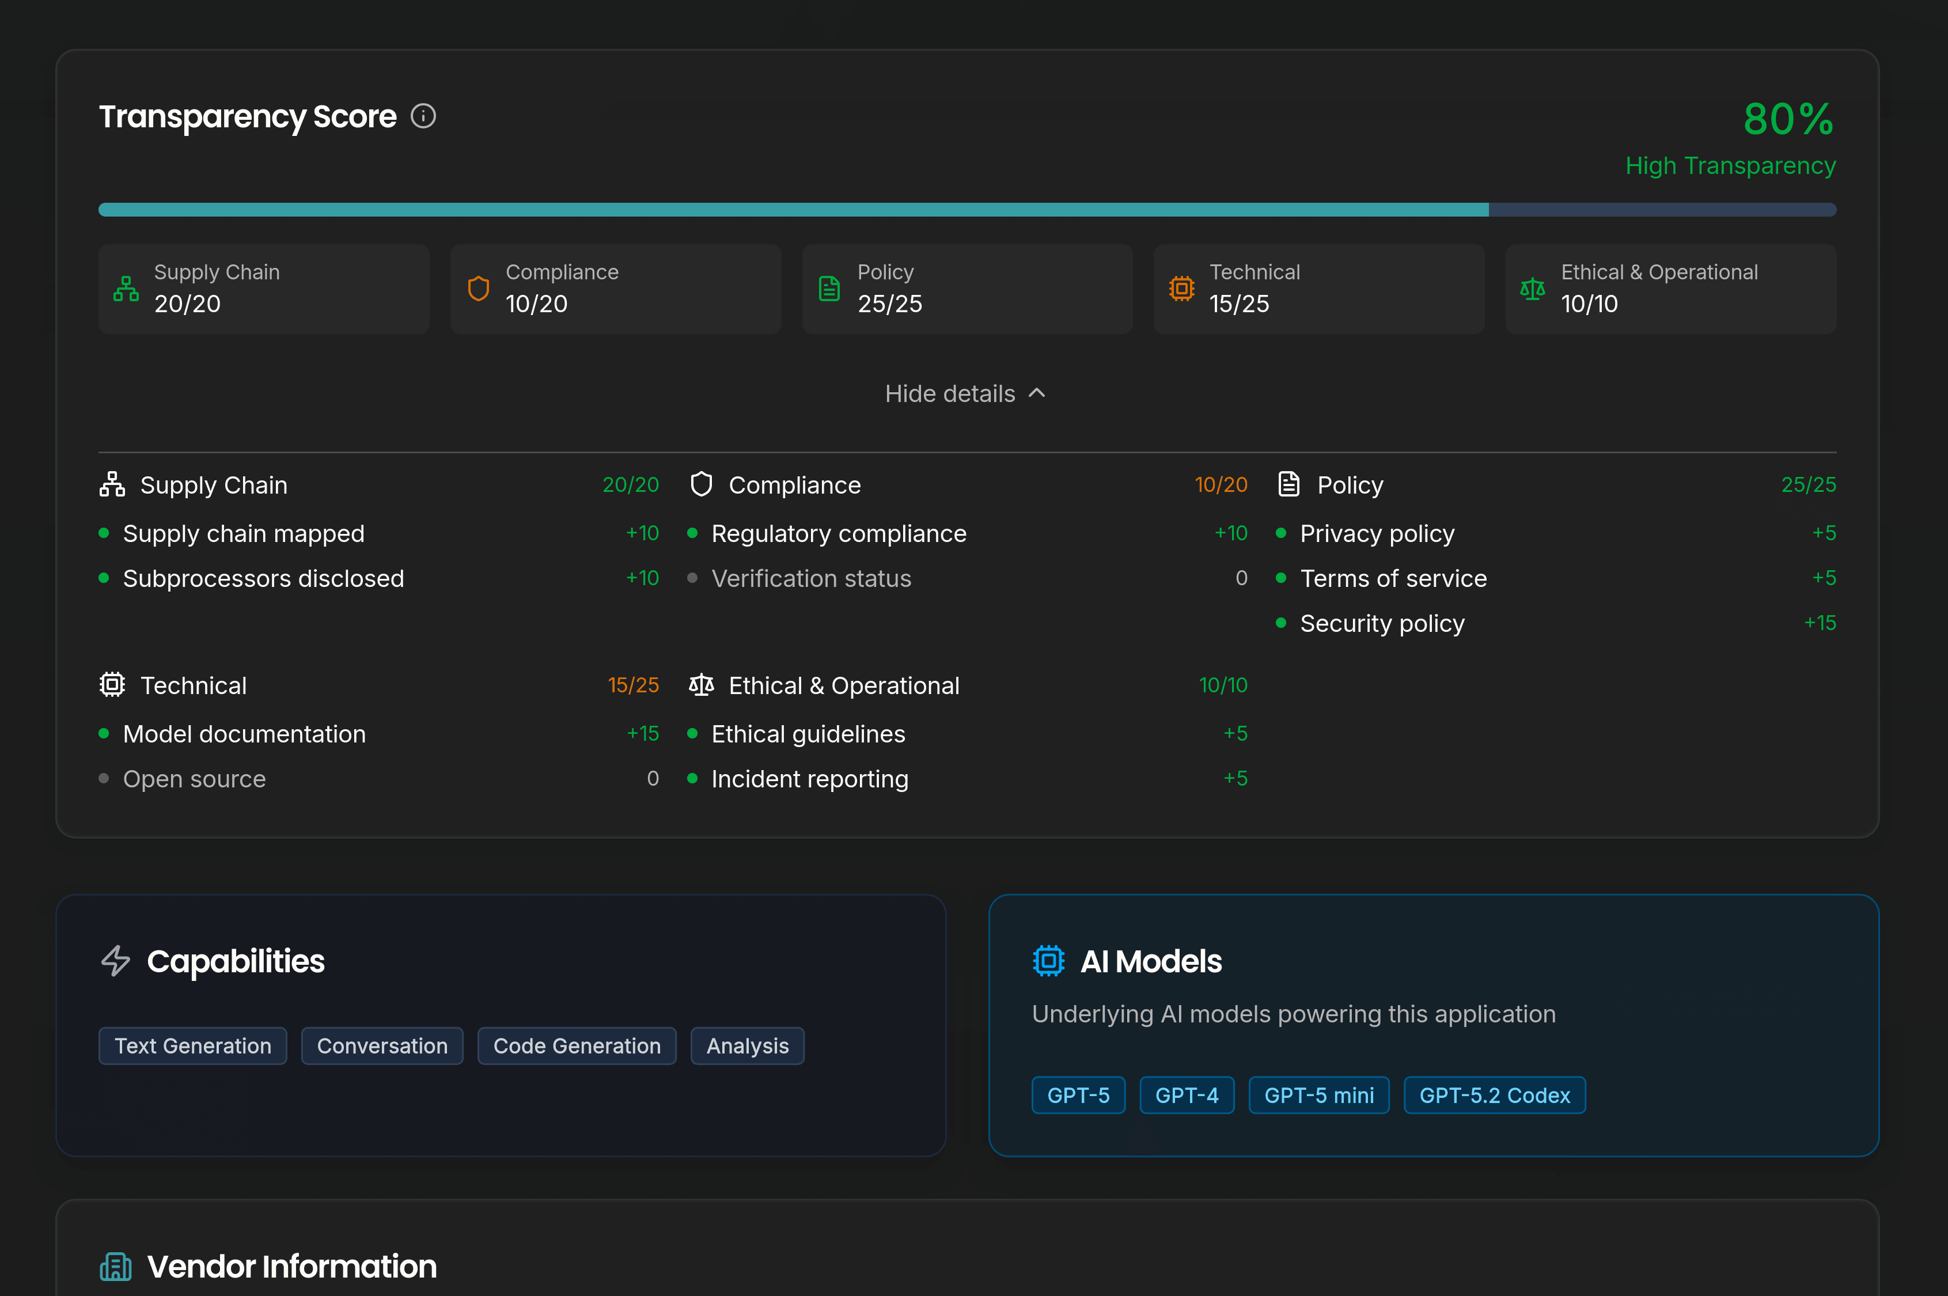
Task: Click the Text Generation capability tag
Action: [x=192, y=1045]
